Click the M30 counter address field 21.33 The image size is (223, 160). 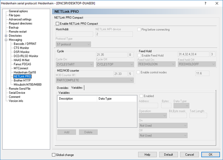(x=121, y=74)
